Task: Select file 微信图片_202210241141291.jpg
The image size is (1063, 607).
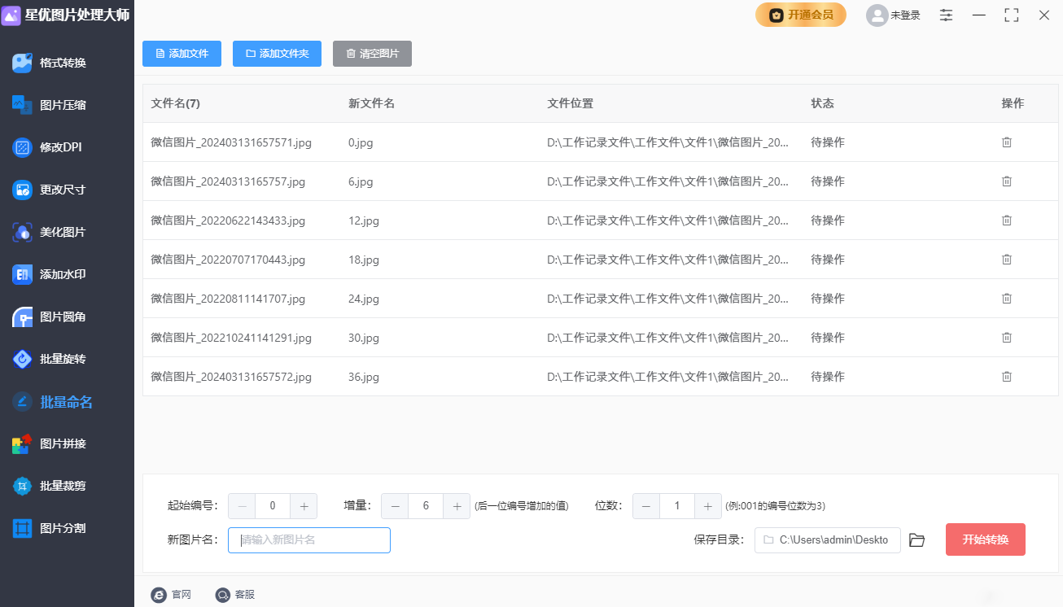Action: 231,338
